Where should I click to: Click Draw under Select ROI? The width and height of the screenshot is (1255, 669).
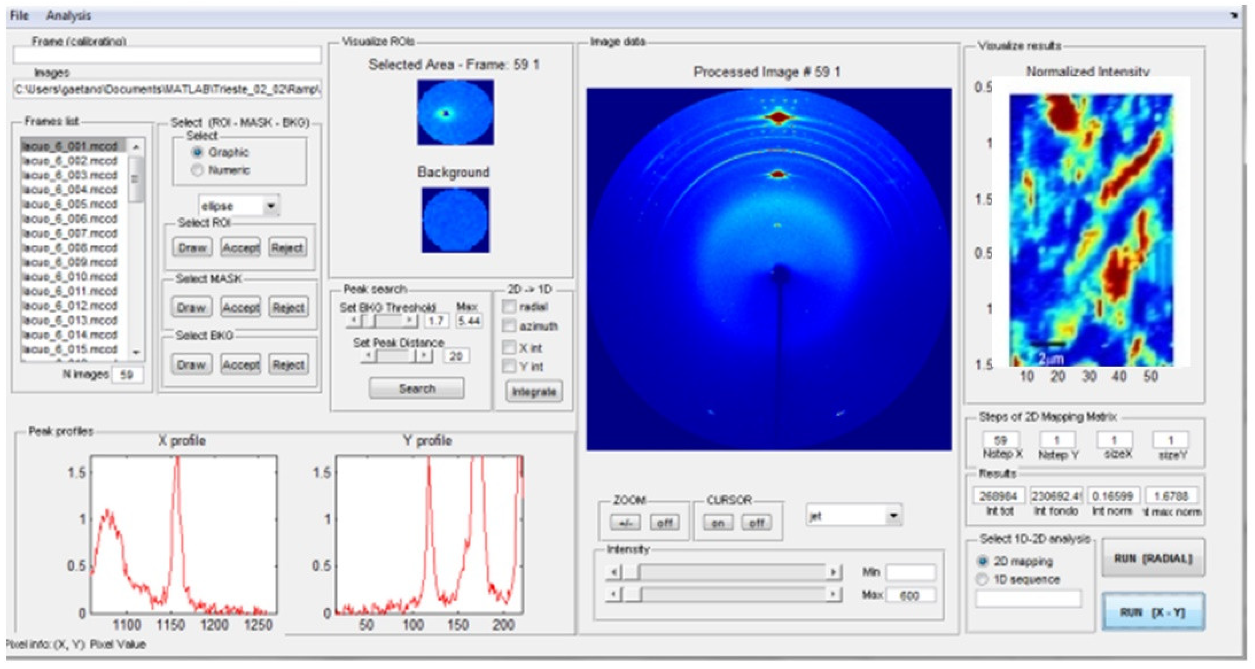[x=192, y=247]
